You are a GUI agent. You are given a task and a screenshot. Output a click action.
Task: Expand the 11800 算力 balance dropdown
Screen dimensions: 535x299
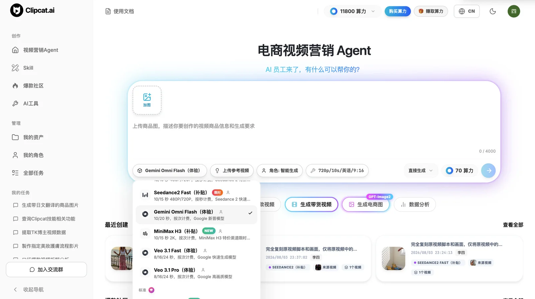tap(352, 11)
